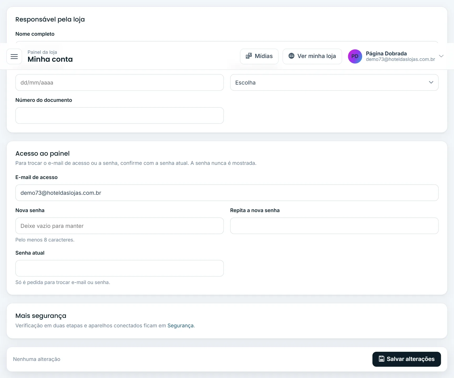Viewport: 454px width, 378px height.
Task: Expand the Página Dobrada account menu chevron
Action: (x=441, y=56)
